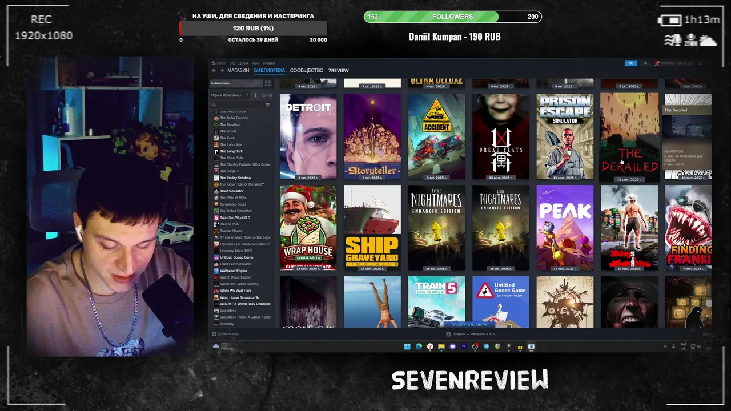Open the Windows Start button
This screenshot has width=731, height=411.
click(x=407, y=346)
